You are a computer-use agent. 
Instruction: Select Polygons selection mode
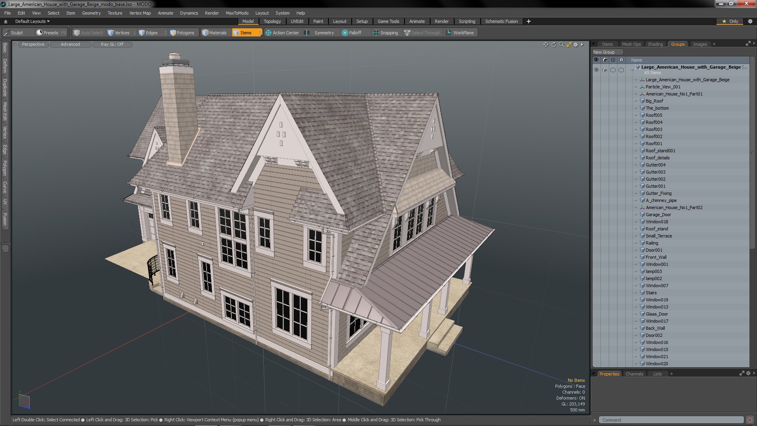(182, 33)
